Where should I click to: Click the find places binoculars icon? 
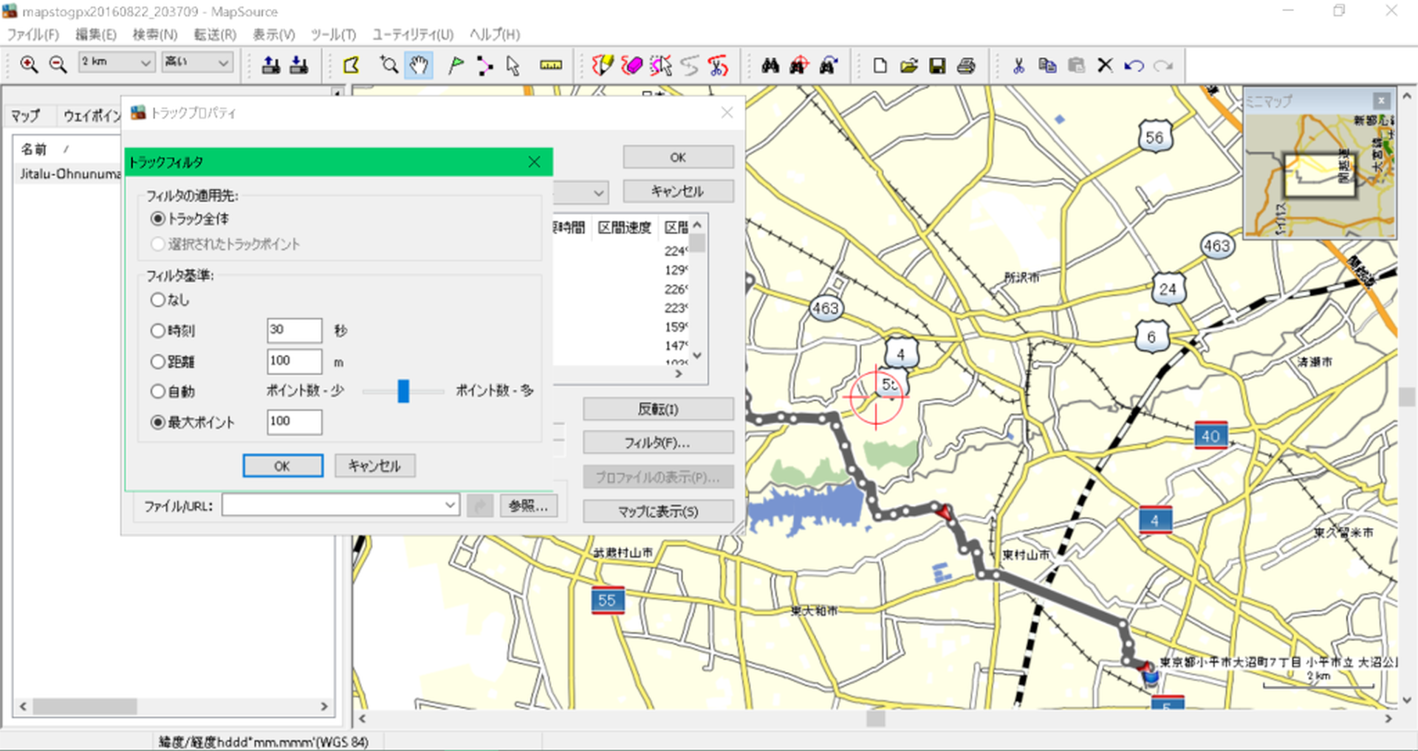click(770, 65)
